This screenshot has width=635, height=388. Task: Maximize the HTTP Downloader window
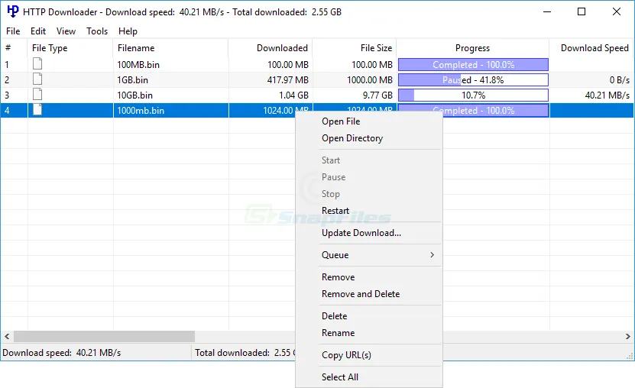[x=582, y=11]
